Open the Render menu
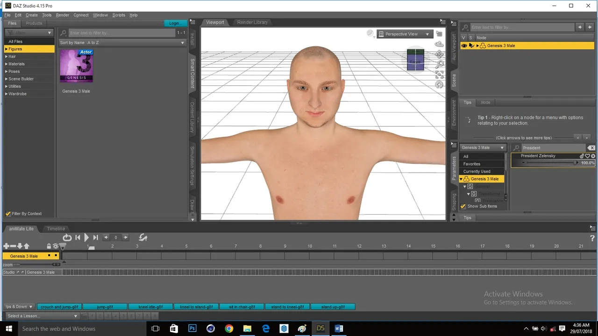Viewport: 598px width, 336px height. 63,15
